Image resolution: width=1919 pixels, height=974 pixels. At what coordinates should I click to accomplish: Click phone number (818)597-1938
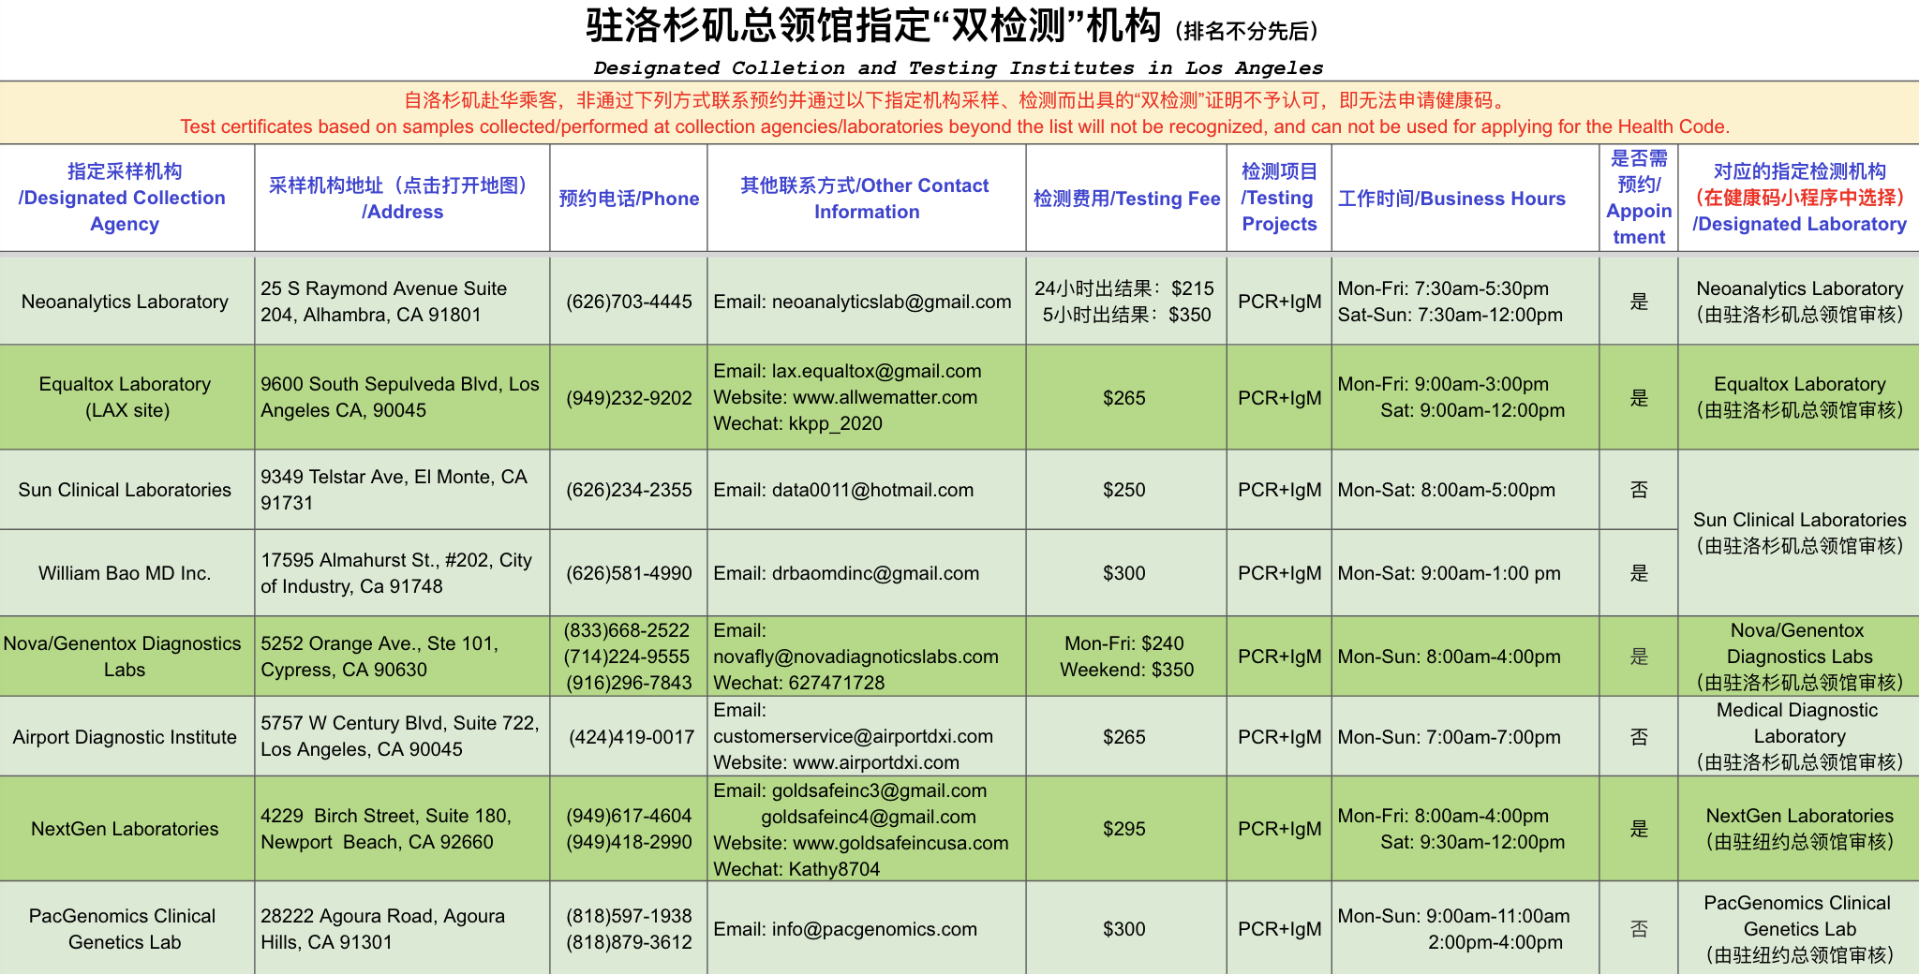(629, 916)
